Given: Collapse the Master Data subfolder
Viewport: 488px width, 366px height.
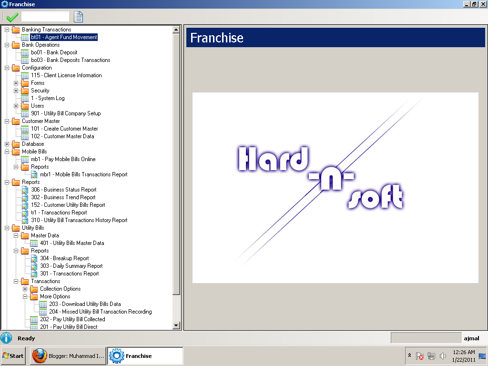Looking at the screenshot, I should [x=16, y=235].
